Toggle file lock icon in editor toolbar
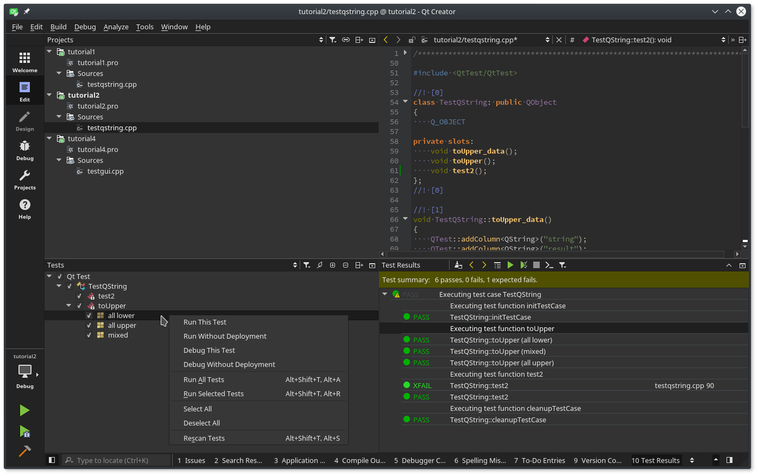Image resolution: width=758 pixels, height=476 pixels. pyautogui.click(x=412, y=40)
